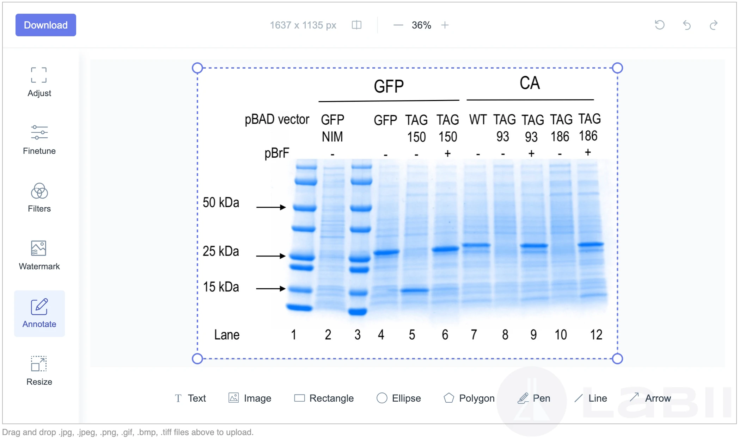This screenshot has width=739, height=440.
Task: Open the Filters panel
Action: click(39, 198)
